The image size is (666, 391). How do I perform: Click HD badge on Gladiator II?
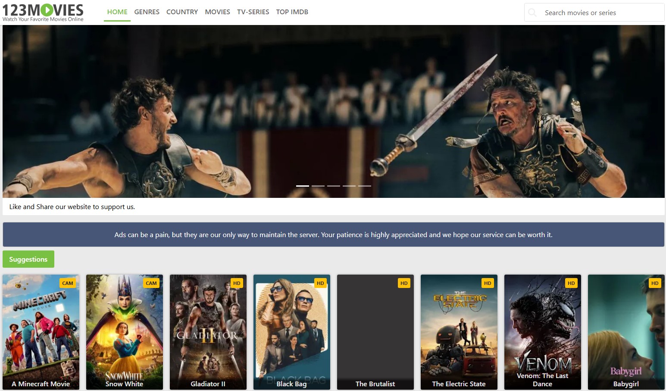(x=237, y=283)
